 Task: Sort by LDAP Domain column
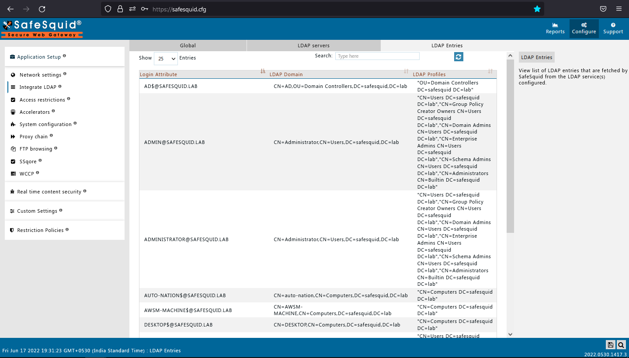[339, 74]
